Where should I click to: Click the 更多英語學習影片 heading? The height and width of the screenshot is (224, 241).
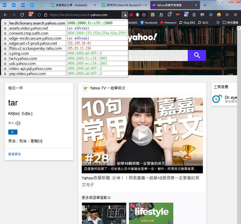(96, 198)
